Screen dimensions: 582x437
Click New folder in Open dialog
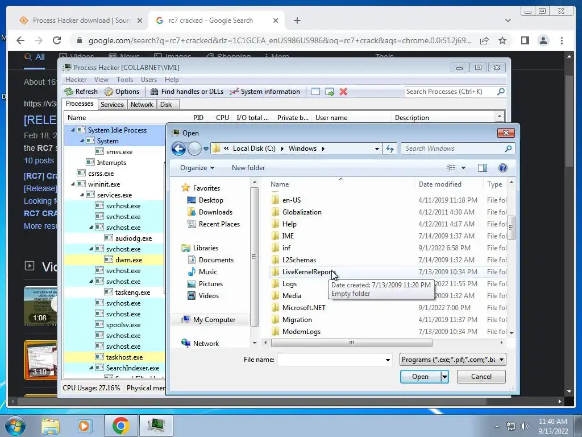pos(248,168)
